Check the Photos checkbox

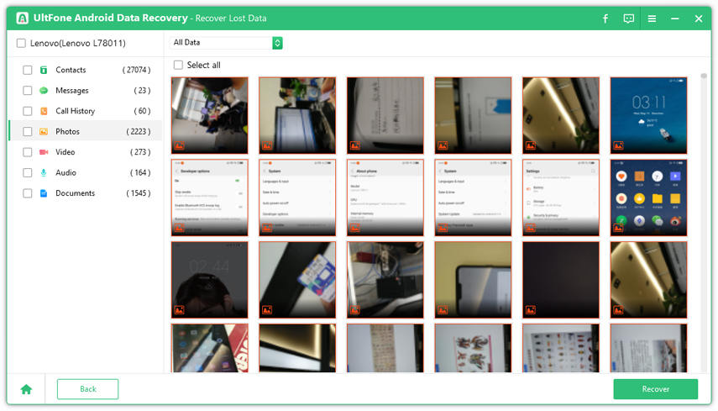pyautogui.click(x=28, y=131)
